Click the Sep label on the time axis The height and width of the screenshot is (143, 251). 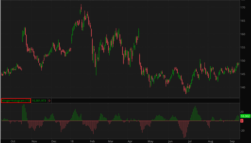232,141
